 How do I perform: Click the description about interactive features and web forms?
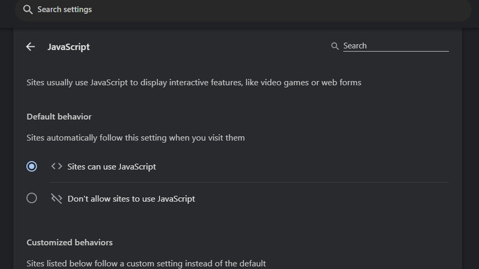click(193, 82)
